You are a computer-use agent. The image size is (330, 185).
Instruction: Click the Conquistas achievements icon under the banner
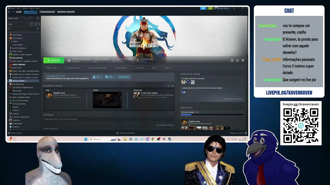pos(138,60)
